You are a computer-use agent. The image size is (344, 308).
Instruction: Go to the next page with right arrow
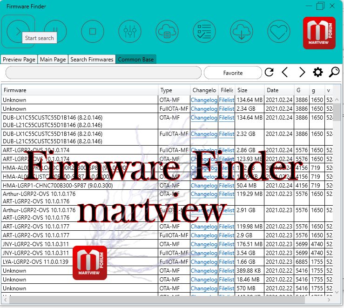pos(302,72)
